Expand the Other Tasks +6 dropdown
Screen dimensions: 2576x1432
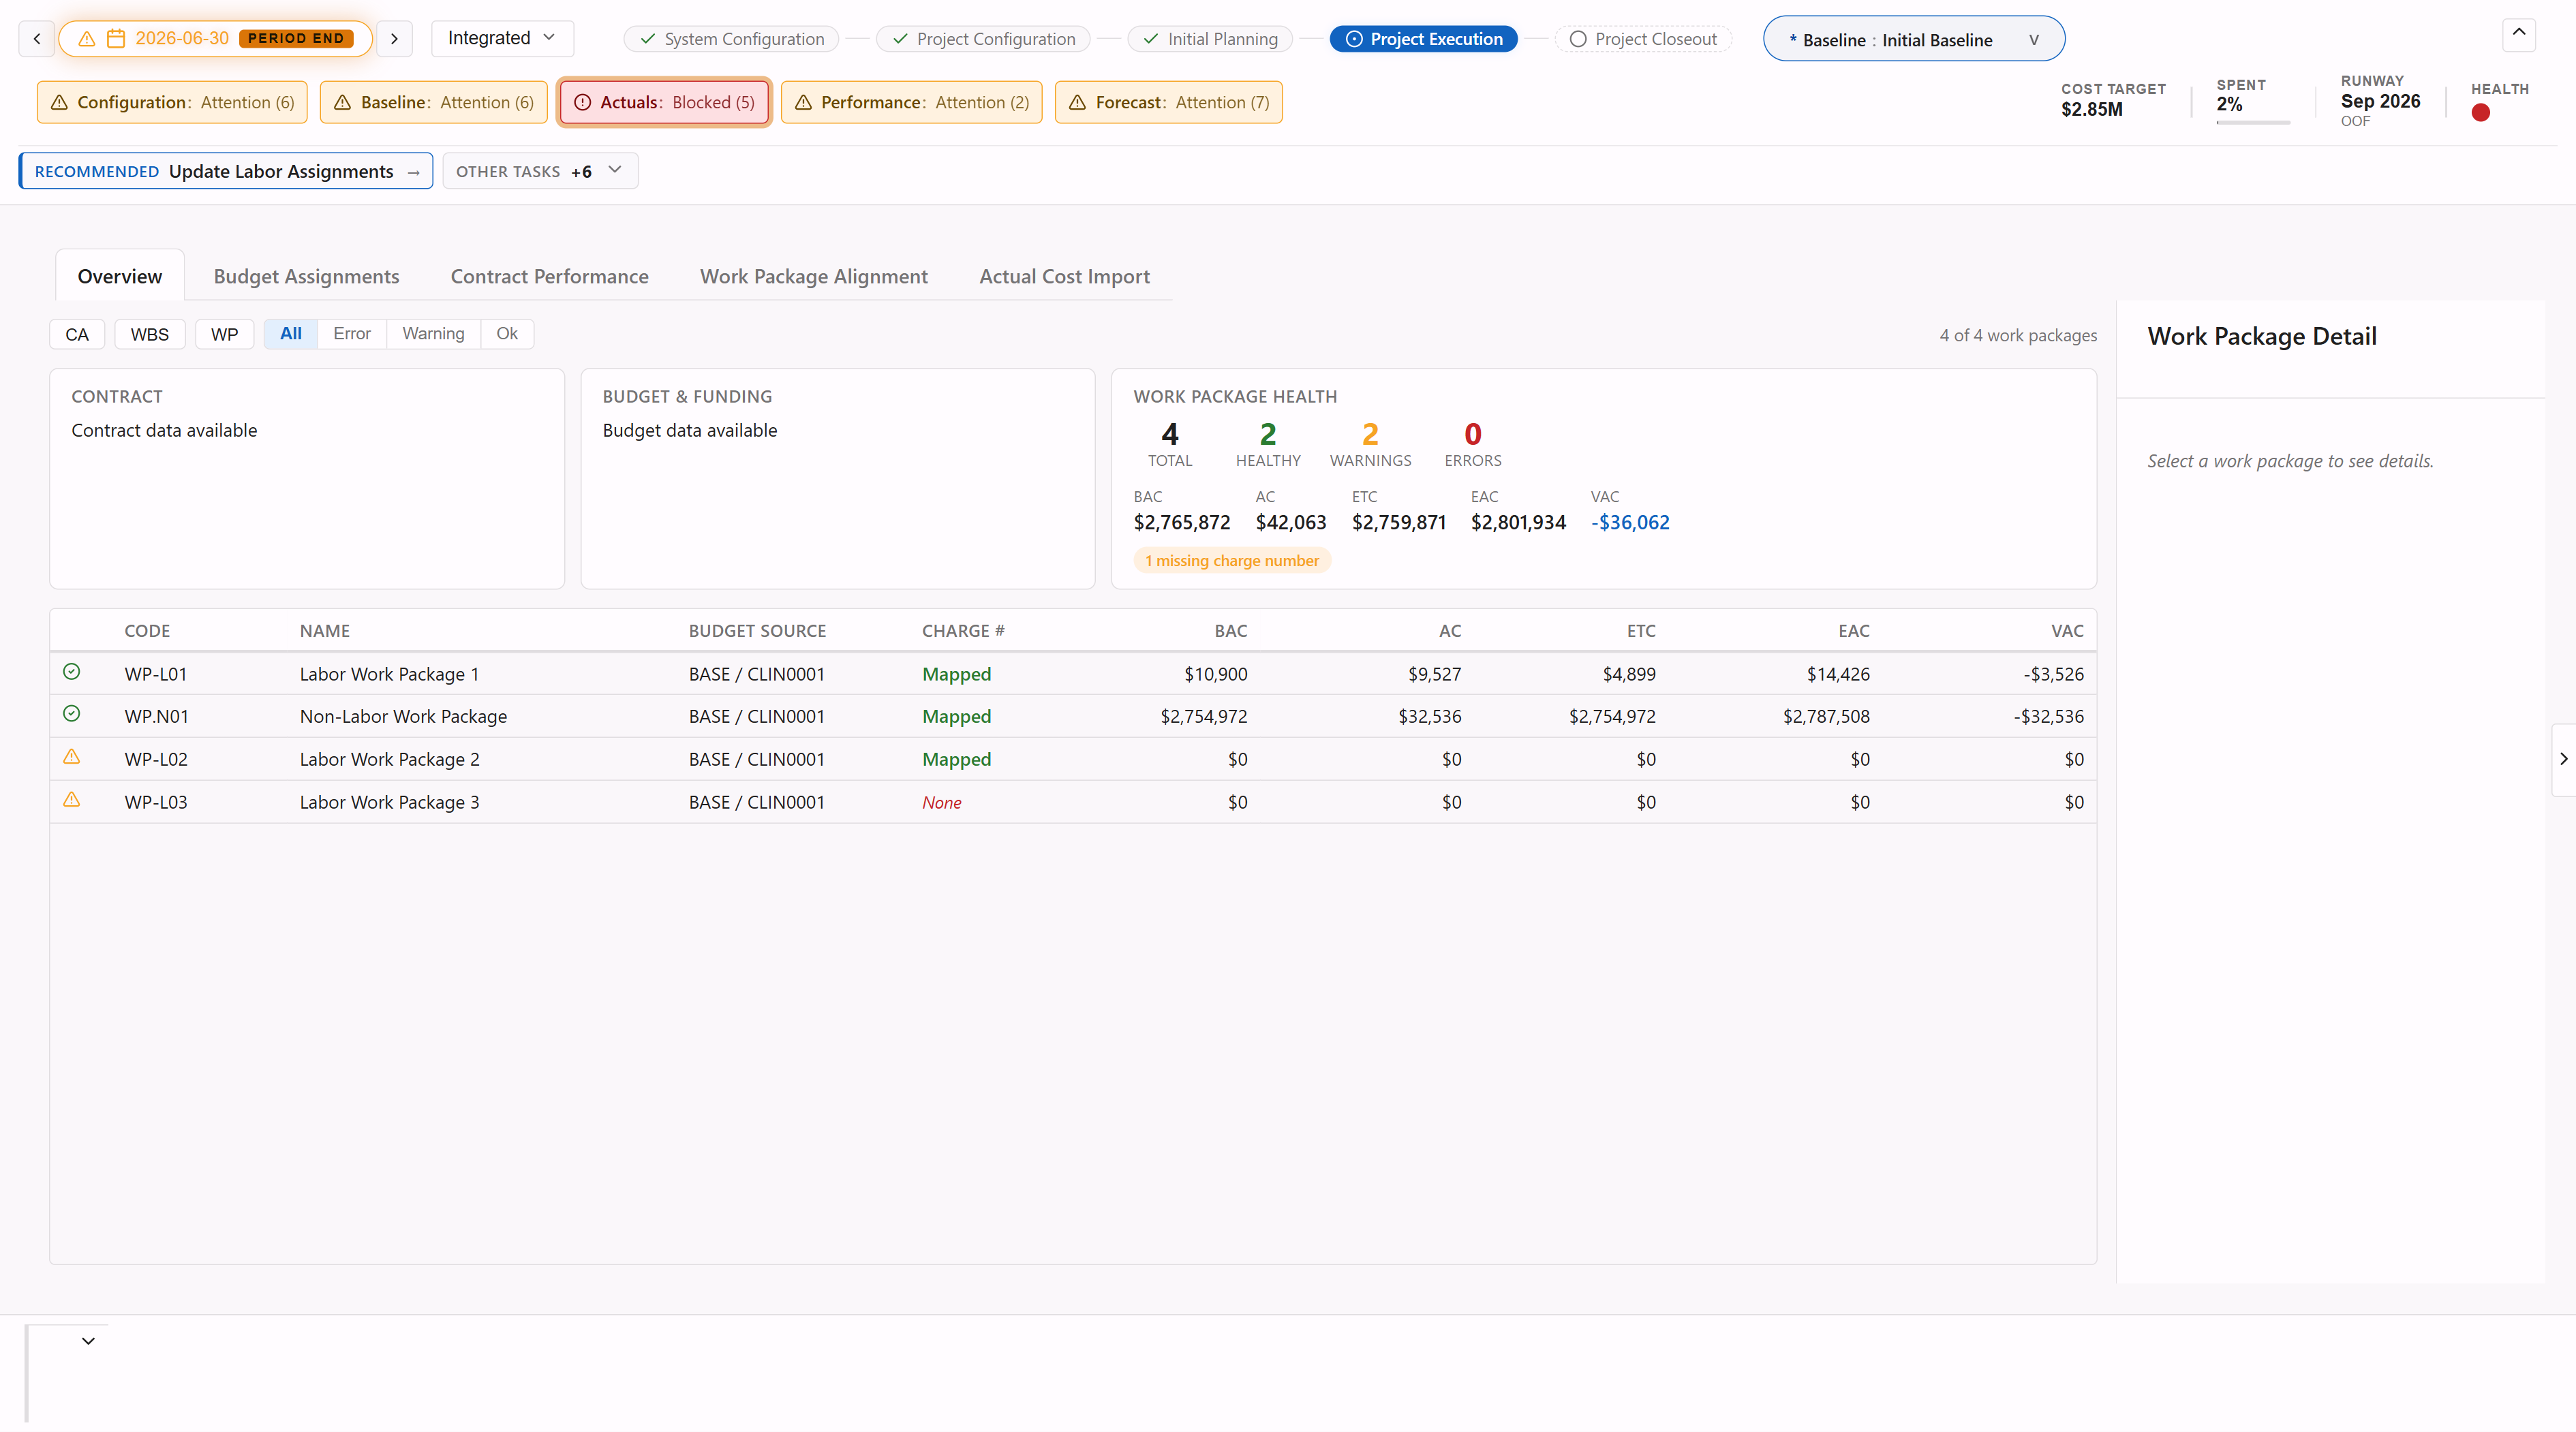pos(540,171)
